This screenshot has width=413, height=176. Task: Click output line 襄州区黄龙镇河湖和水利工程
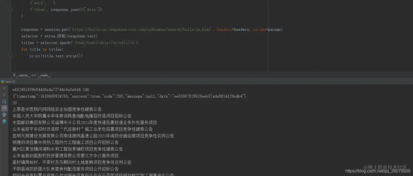(x=68, y=149)
